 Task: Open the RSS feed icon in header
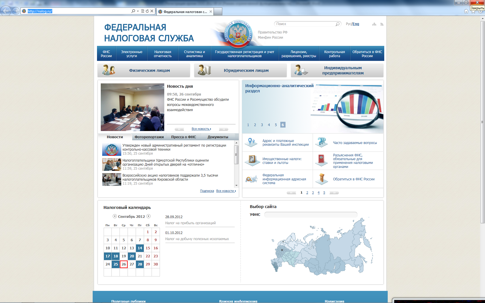(x=382, y=24)
